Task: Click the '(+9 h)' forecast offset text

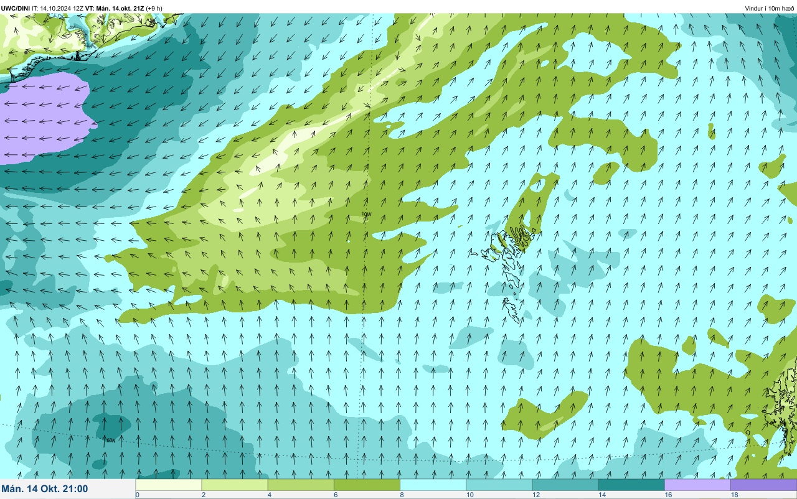Action: (x=154, y=8)
